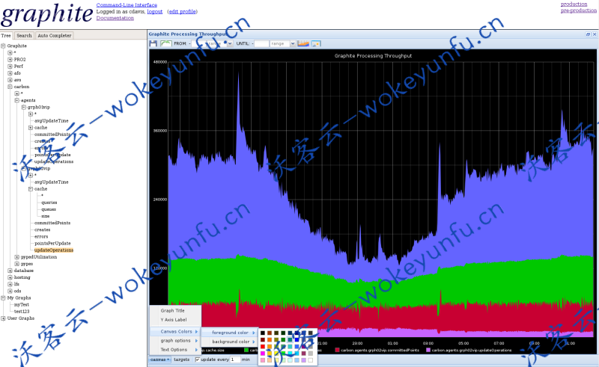Open the Command-Line Interface link

(127, 5)
